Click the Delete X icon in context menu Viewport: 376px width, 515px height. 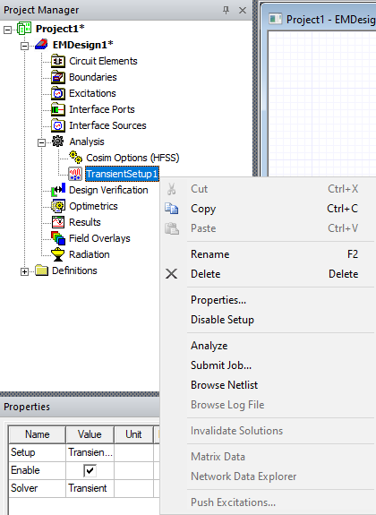coord(171,273)
